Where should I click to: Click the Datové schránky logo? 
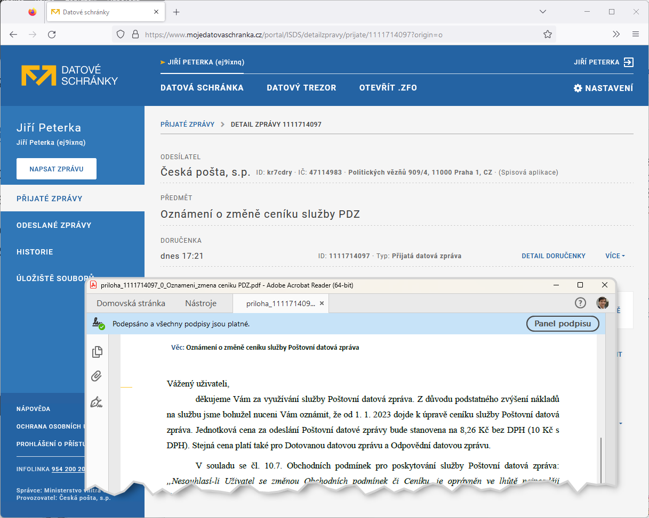click(x=69, y=76)
